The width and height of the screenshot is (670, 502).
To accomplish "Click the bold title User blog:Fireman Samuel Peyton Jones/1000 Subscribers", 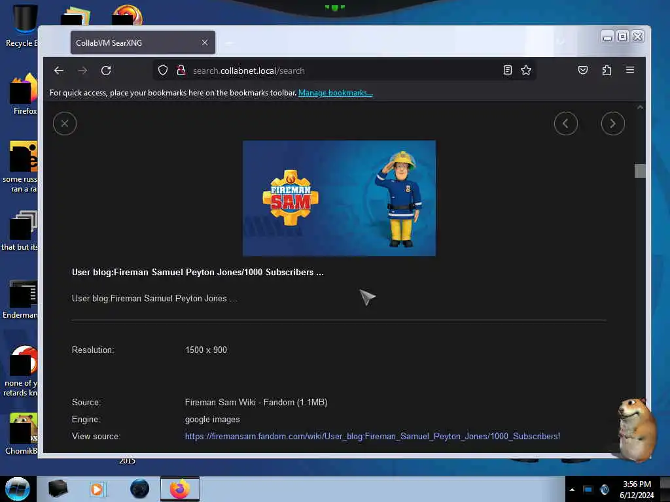I will [198, 273].
